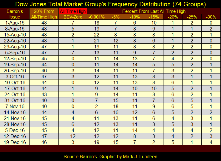The width and height of the screenshot is (221, 161).
Task: Select the chart title text
Action: point(110,4)
